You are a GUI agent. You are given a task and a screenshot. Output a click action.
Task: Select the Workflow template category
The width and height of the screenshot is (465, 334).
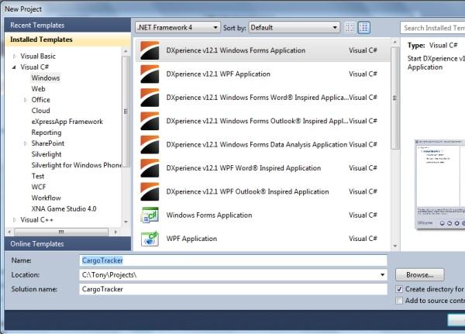(46, 198)
